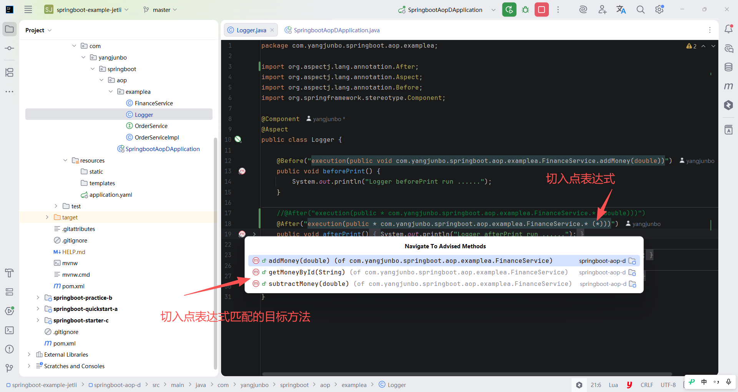Viewport: 738px width, 392px height.
Task: Open the project selector springboot-example-jetli dropdown
Action: pos(86,10)
